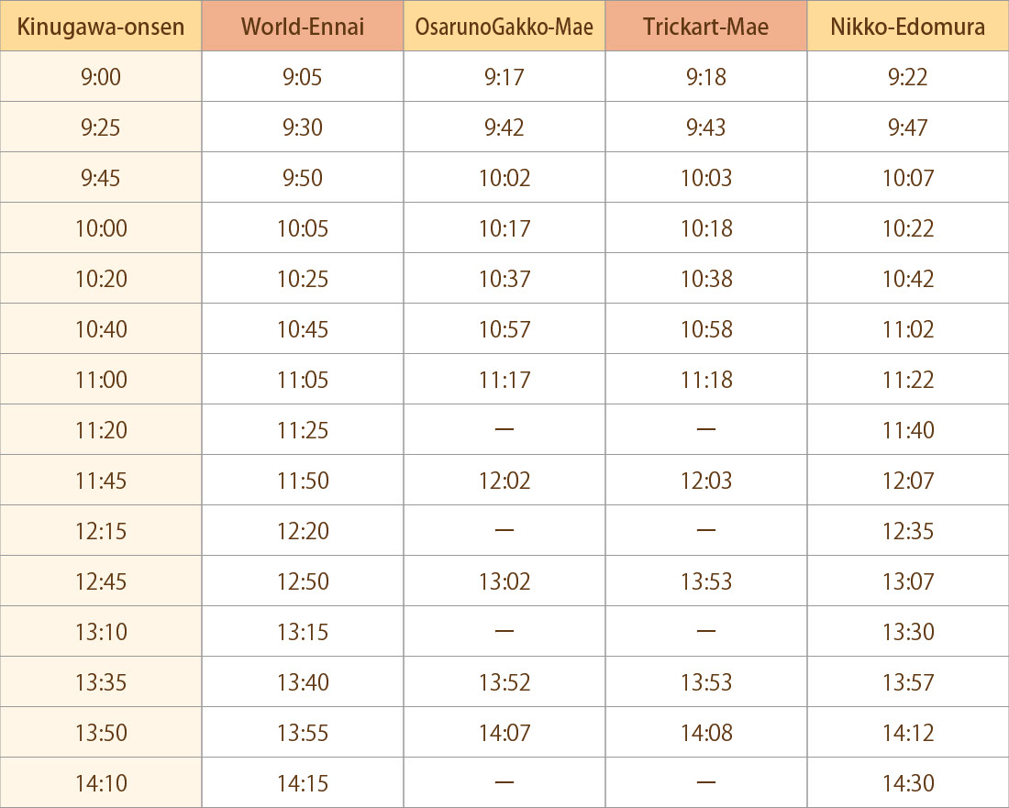1009x808 pixels.
Task: Select the 10:42 Nikko-Edomura arrival
Action: point(908,279)
